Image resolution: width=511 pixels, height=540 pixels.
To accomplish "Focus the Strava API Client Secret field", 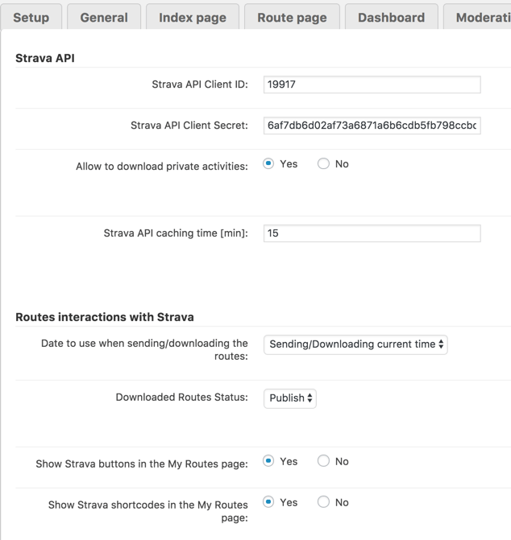I will tap(372, 126).
